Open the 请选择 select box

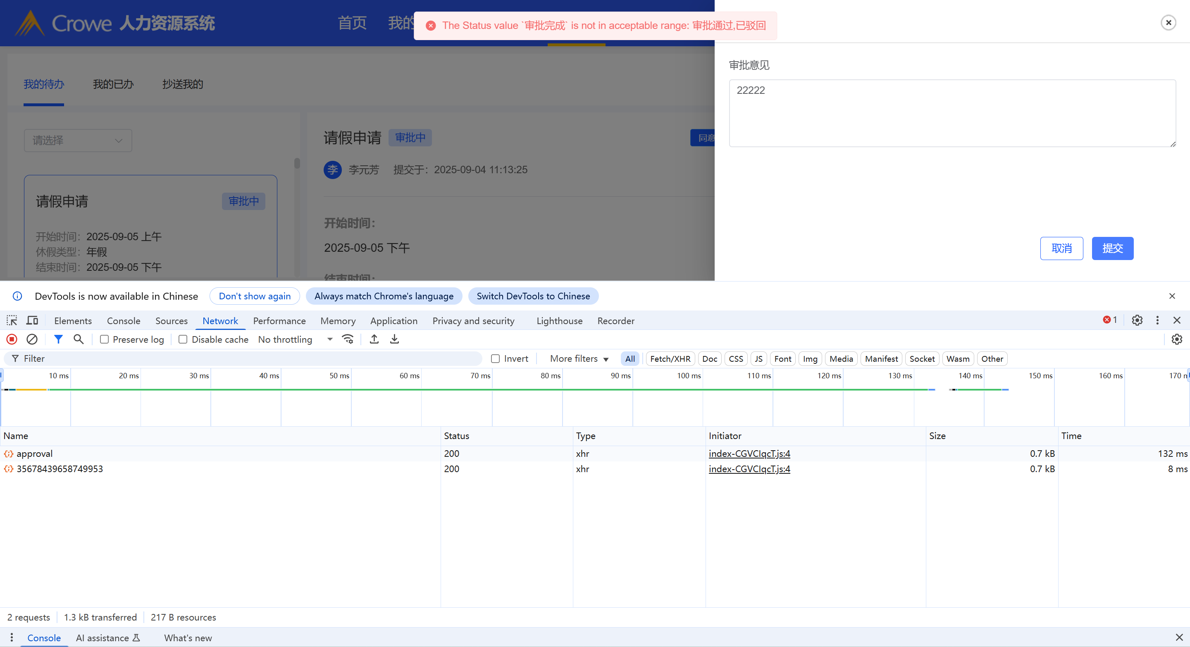coord(78,140)
